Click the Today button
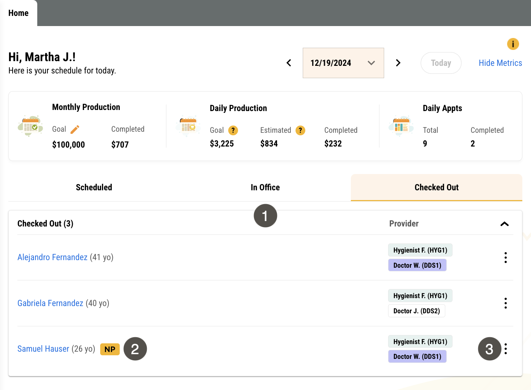Image resolution: width=531 pixels, height=390 pixels. 441,63
